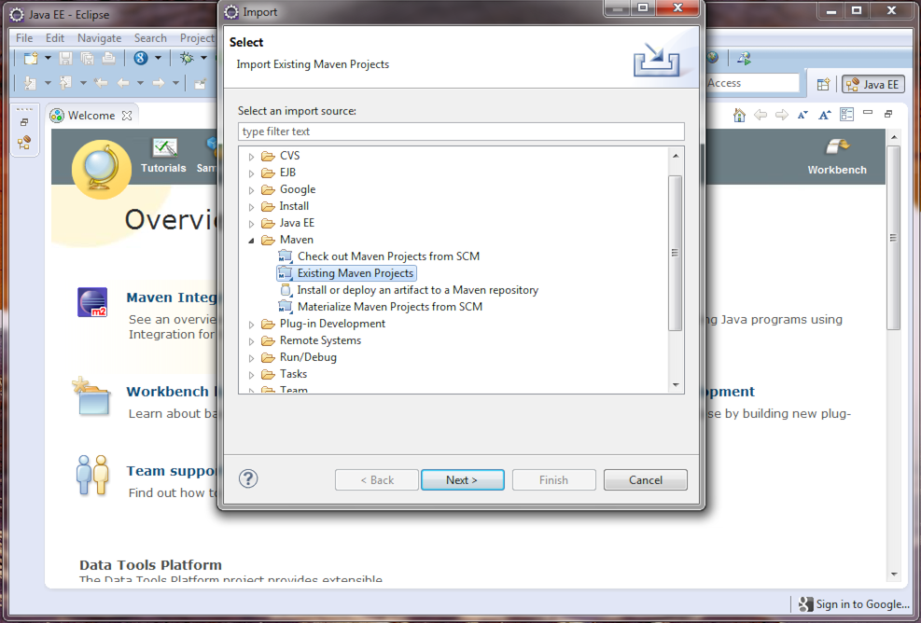Click Sign in to Google in status bar

coord(855,604)
